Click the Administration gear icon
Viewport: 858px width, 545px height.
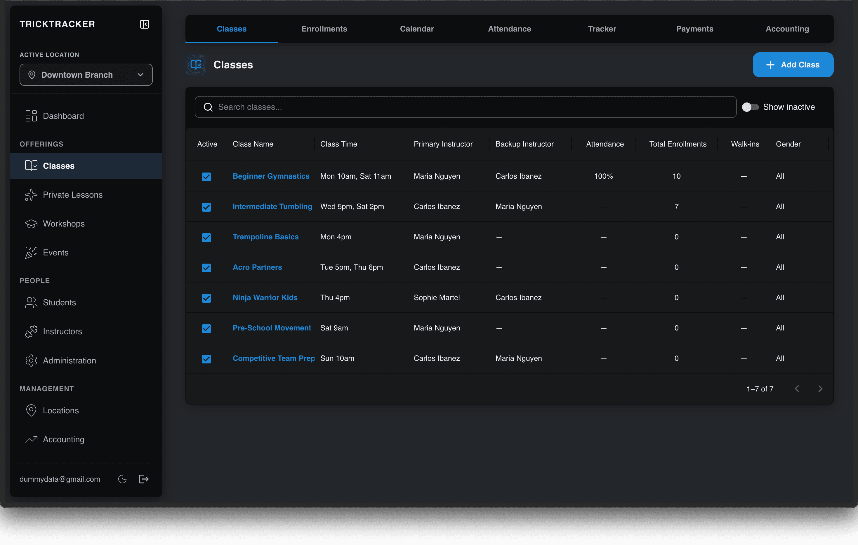click(x=31, y=361)
